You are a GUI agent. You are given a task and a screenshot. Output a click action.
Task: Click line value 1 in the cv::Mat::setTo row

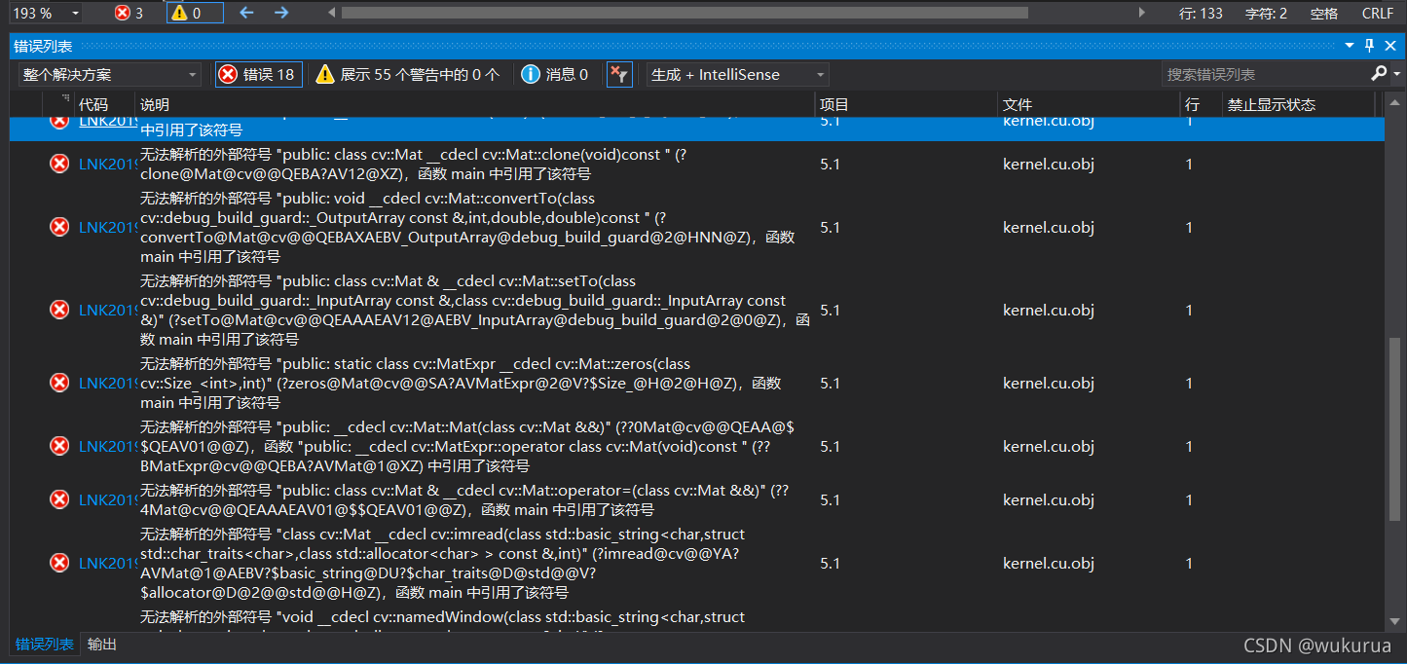click(x=1189, y=311)
